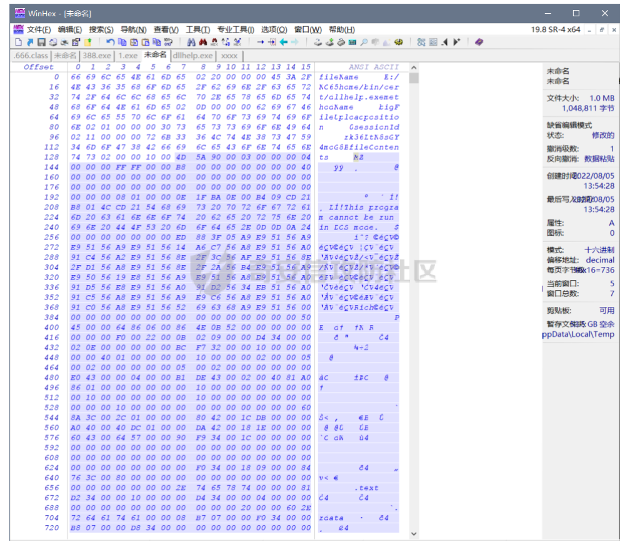
Task: Click the folder icon with green arrow
Action: 87,42
